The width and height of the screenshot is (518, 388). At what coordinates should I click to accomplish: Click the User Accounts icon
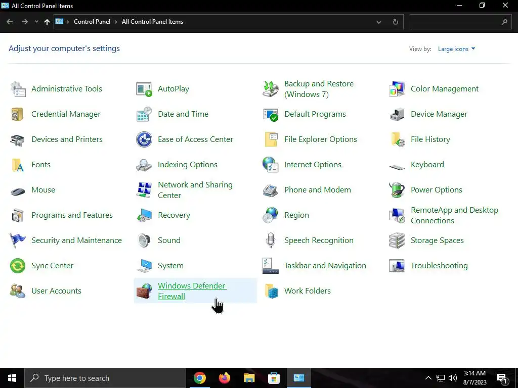18,291
